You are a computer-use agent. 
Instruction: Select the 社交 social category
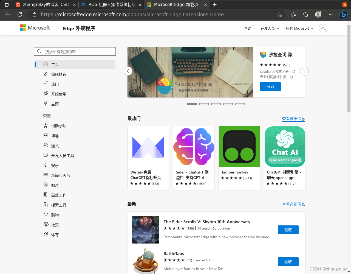coord(55,225)
